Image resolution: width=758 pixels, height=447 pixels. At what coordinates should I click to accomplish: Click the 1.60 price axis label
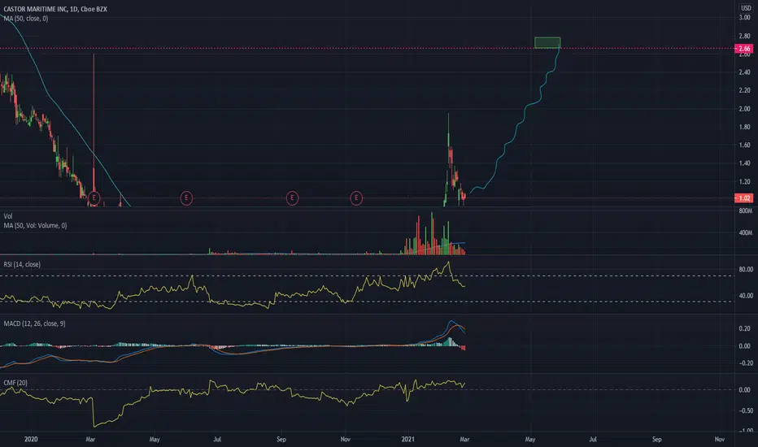(744, 145)
